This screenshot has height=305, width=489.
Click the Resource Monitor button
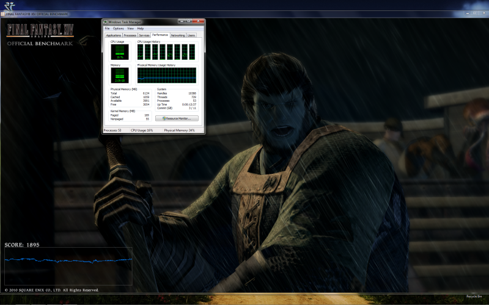[177, 118]
